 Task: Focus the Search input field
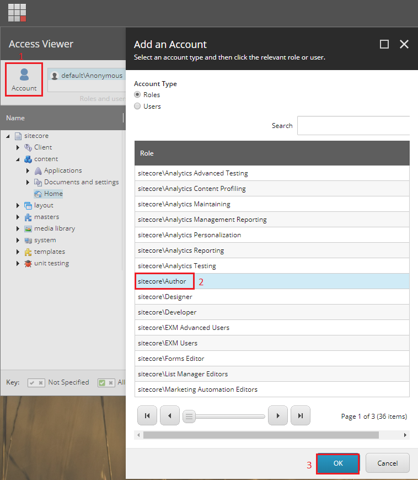(353, 125)
